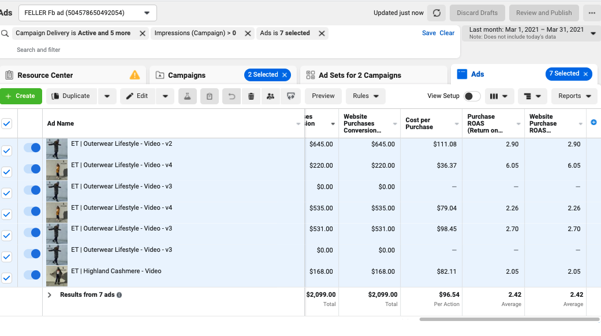Click the horizontal table scrollbar
The width and height of the screenshot is (601, 336).
509,319
